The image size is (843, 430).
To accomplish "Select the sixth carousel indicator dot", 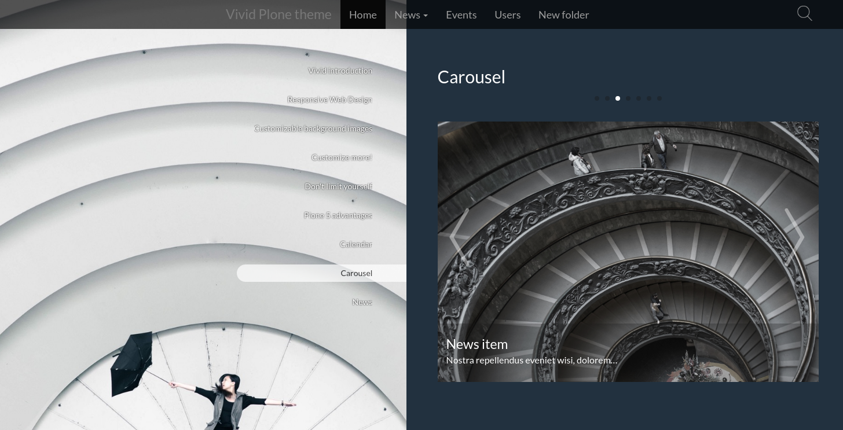I will [x=649, y=98].
